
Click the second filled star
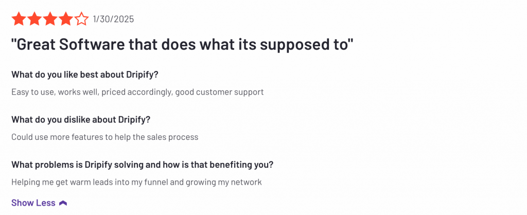[x=34, y=19]
